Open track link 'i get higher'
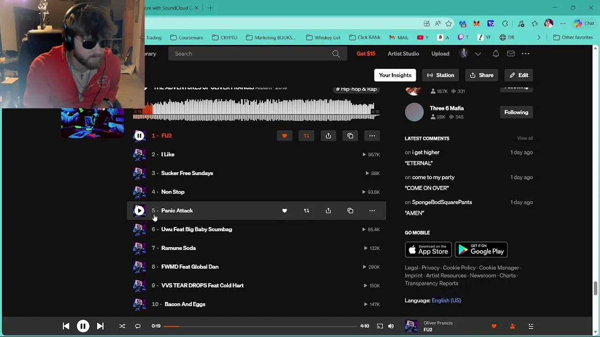The image size is (600, 337). (x=426, y=153)
